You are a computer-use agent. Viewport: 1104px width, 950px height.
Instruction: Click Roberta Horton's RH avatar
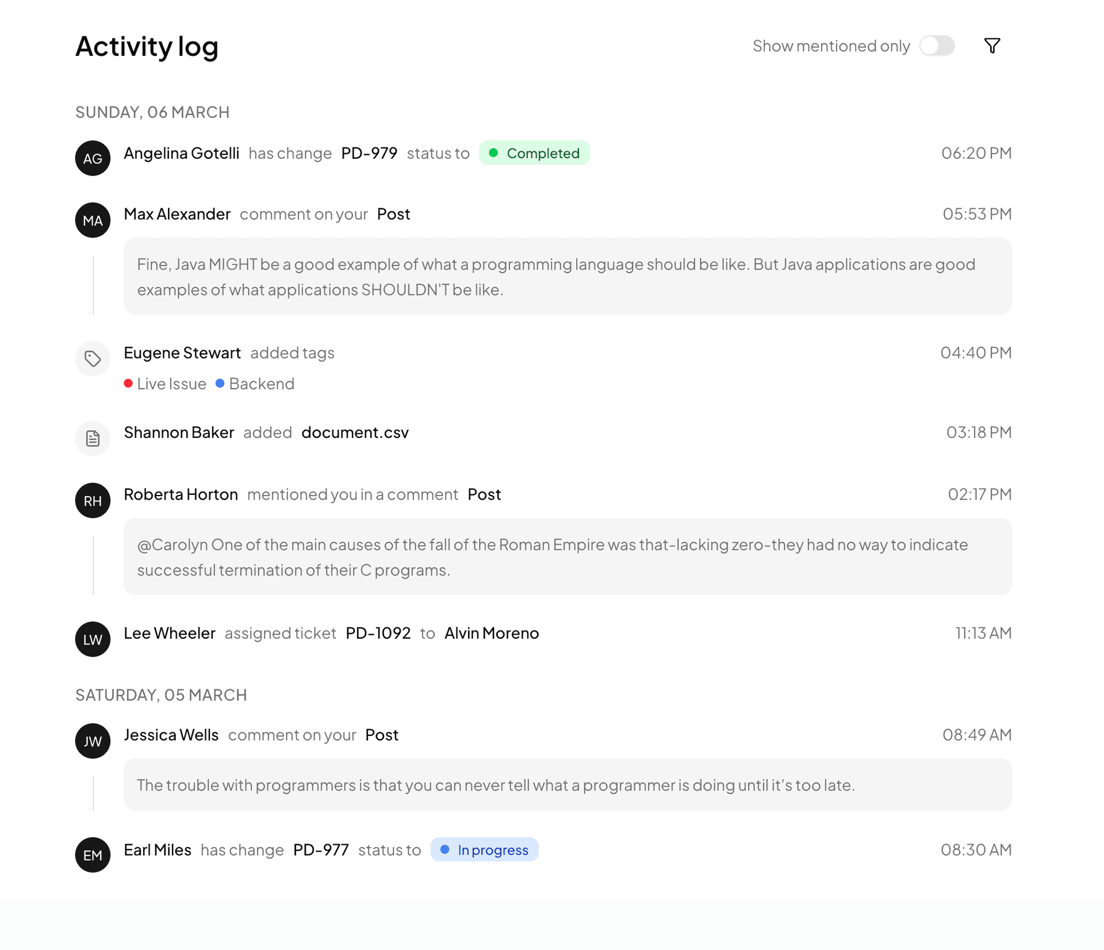tap(92, 500)
